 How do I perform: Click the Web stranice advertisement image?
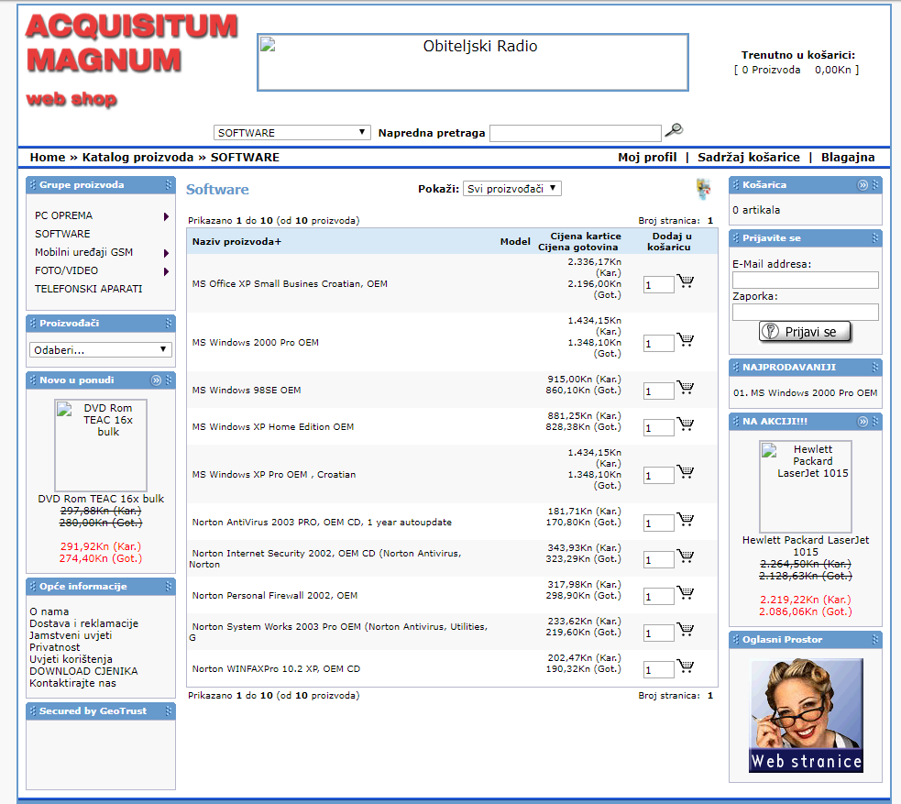[x=807, y=716]
